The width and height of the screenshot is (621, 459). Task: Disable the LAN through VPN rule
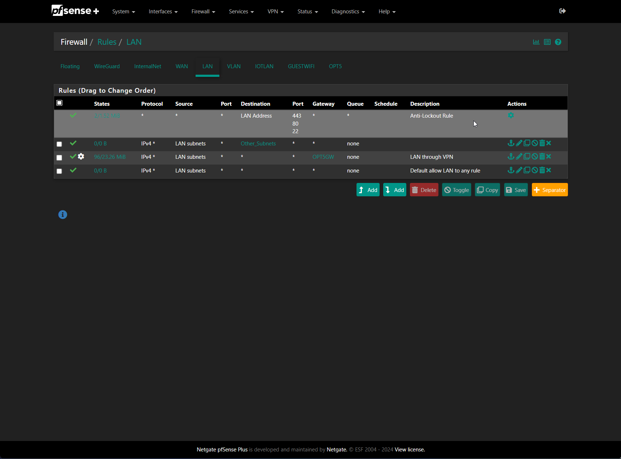pyautogui.click(x=535, y=157)
